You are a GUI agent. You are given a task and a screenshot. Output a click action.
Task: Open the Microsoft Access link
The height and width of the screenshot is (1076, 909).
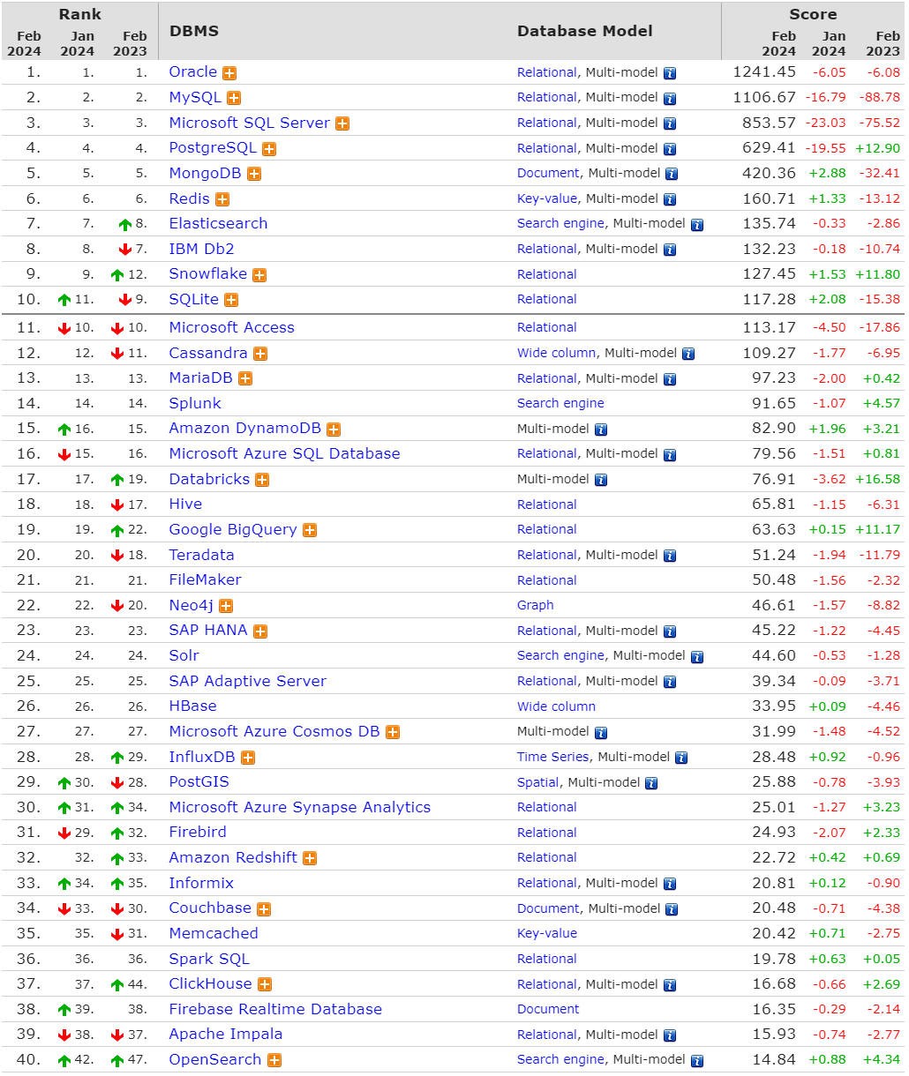pyautogui.click(x=232, y=327)
